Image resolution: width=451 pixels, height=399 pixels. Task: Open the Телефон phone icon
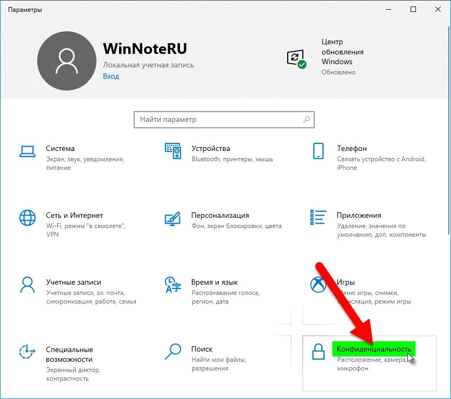[x=318, y=151]
